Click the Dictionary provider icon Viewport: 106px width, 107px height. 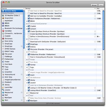coord(3,39)
